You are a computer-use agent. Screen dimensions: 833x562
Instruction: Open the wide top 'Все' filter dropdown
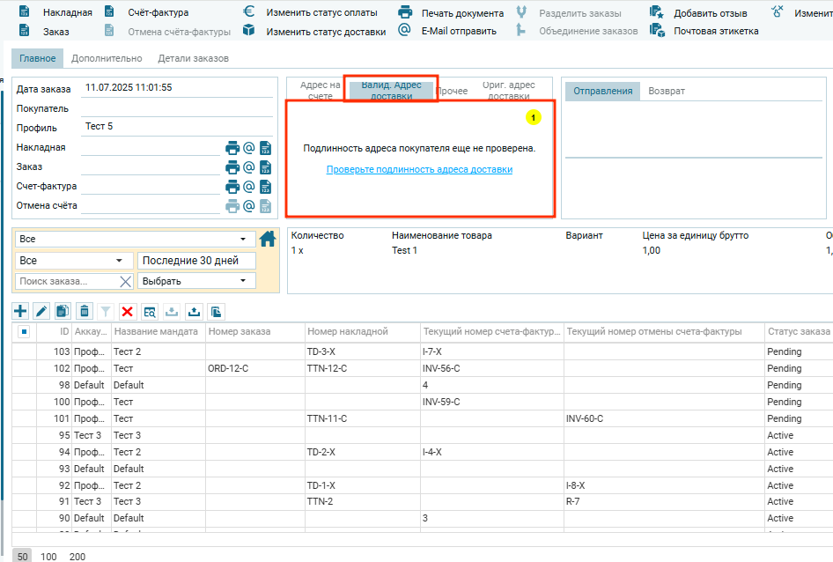pyautogui.click(x=134, y=239)
